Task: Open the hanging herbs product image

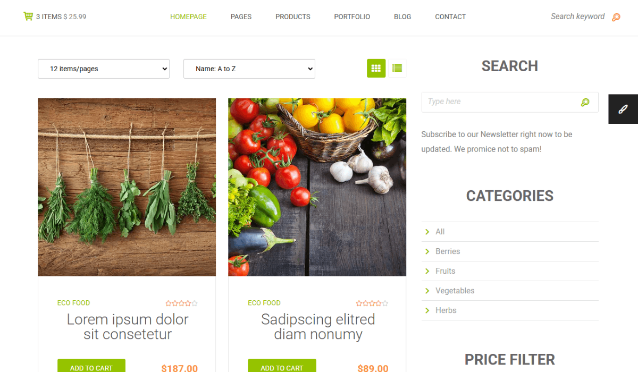Action: (x=127, y=187)
